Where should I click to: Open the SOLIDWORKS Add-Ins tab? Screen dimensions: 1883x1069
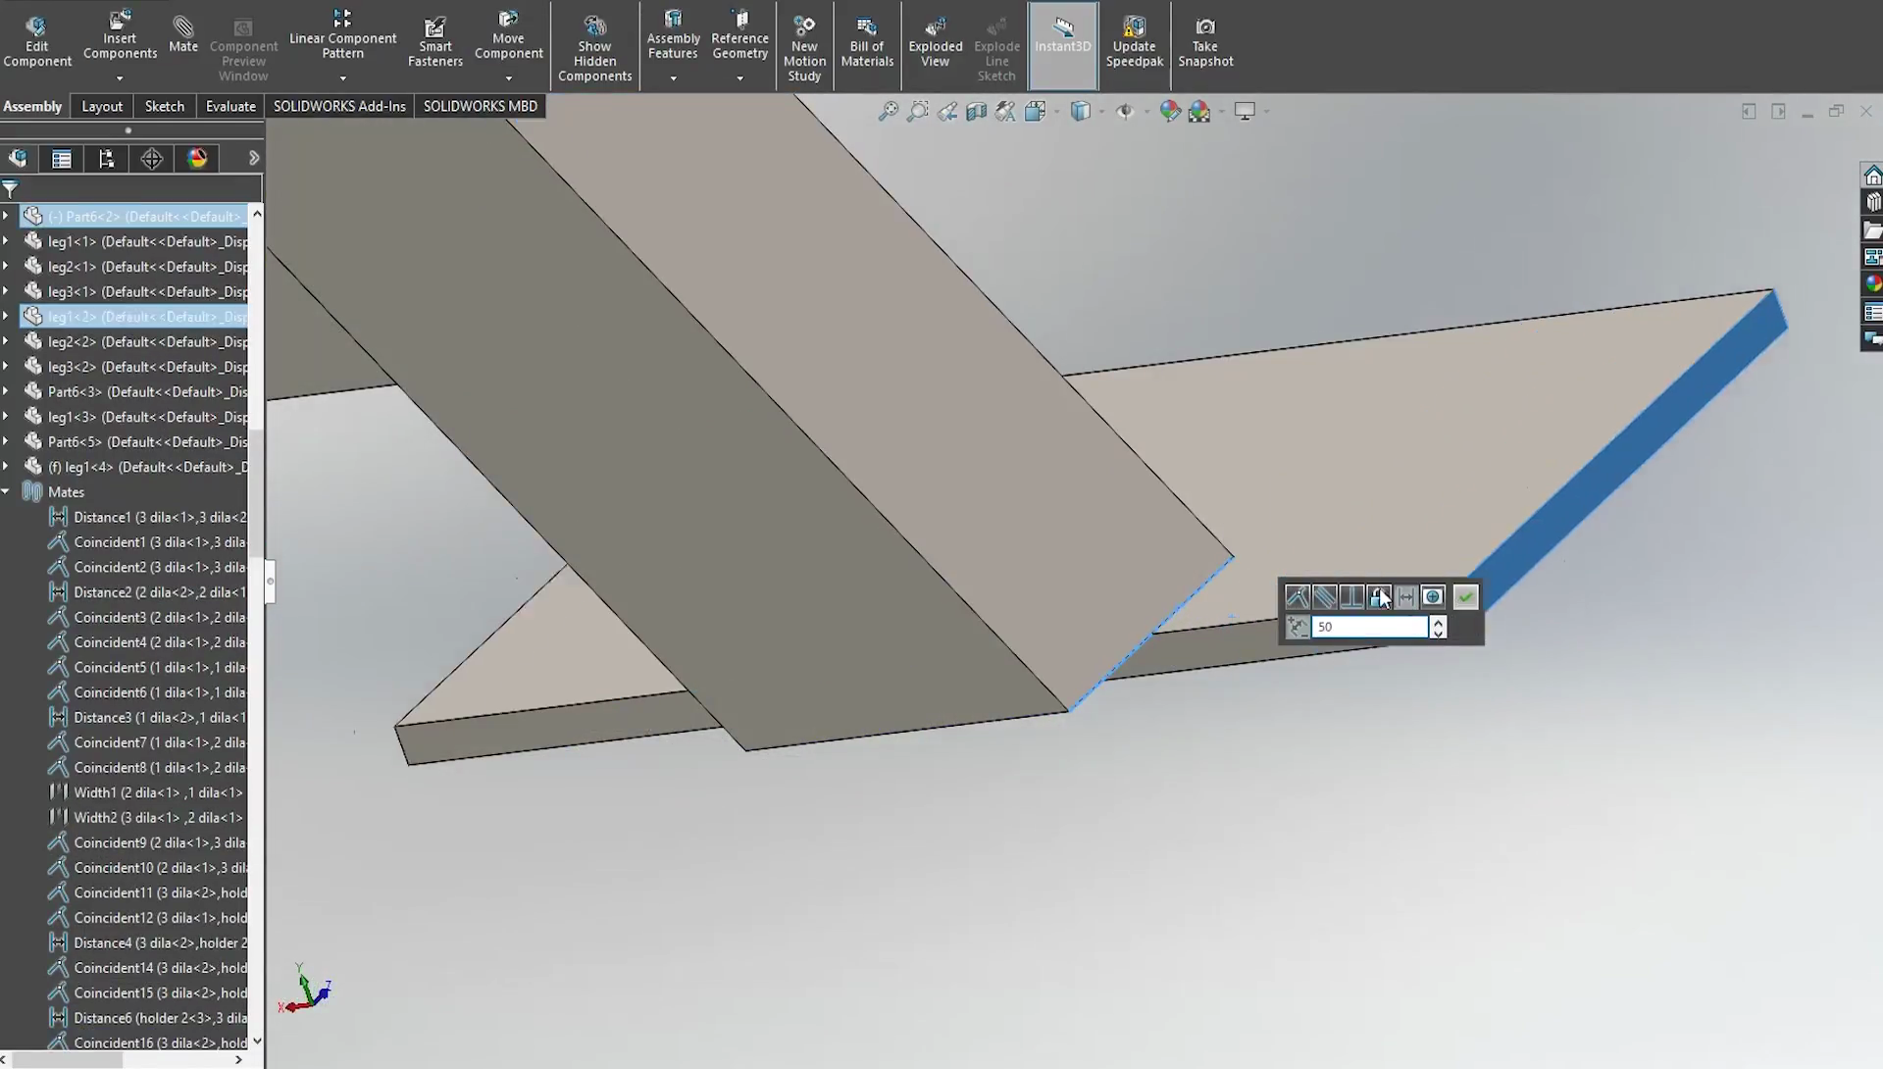click(x=338, y=106)
